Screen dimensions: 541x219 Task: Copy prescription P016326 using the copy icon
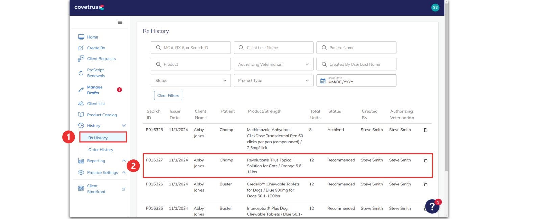425,184
